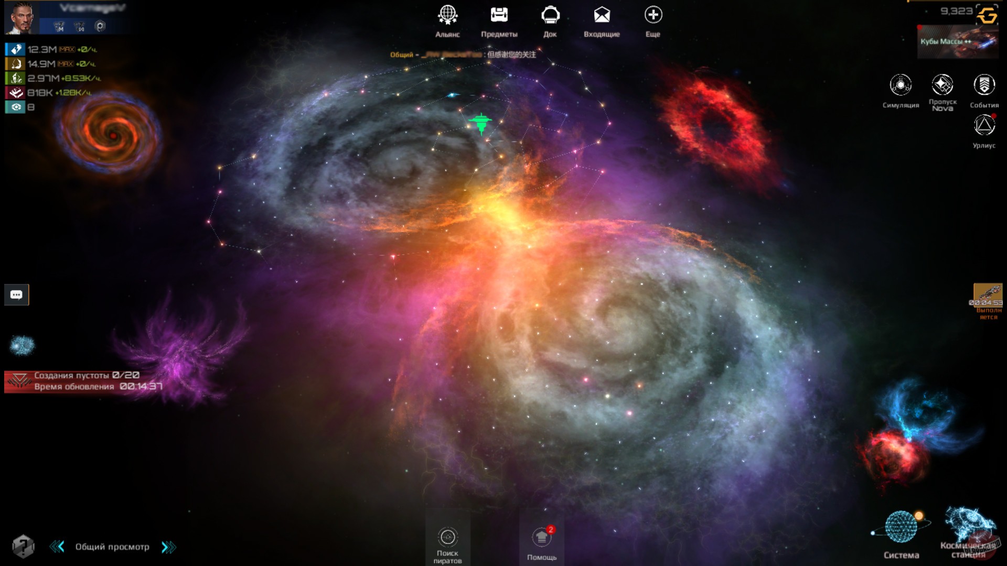Toggle the eye visibility resource indicator
Viewport: 1007px width, 566px height.
[x=16, y=107]
